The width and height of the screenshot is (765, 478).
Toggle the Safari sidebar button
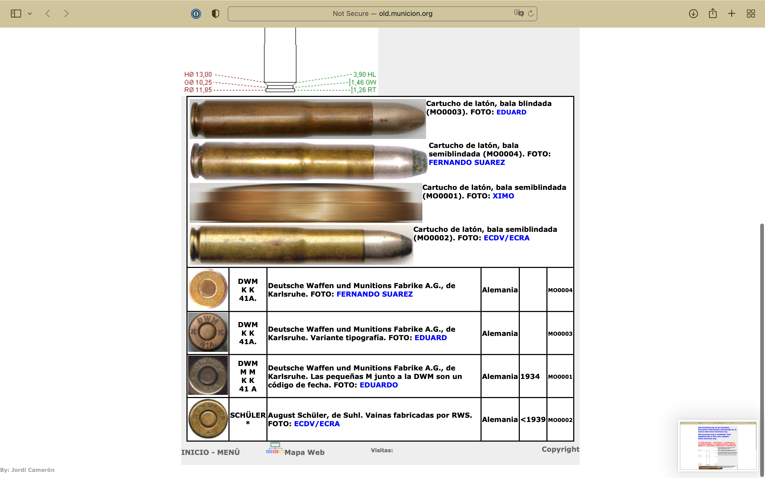16,14
